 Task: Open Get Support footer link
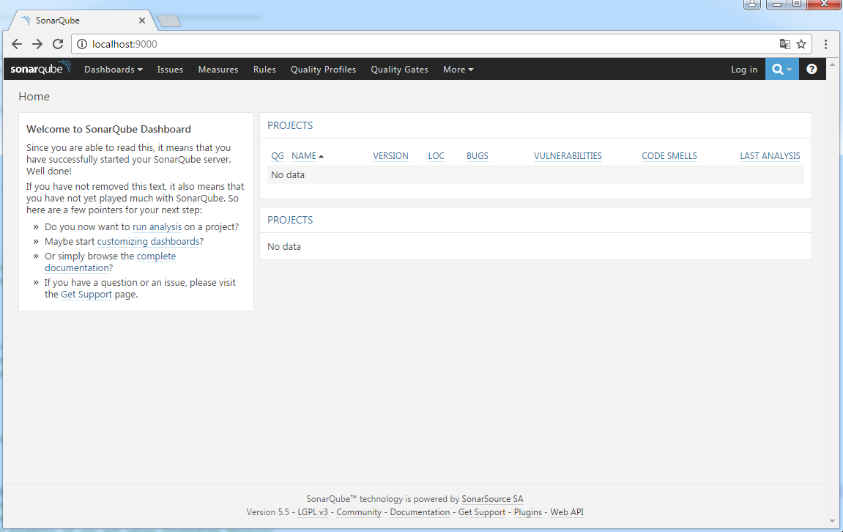click(x=482, y=512)
